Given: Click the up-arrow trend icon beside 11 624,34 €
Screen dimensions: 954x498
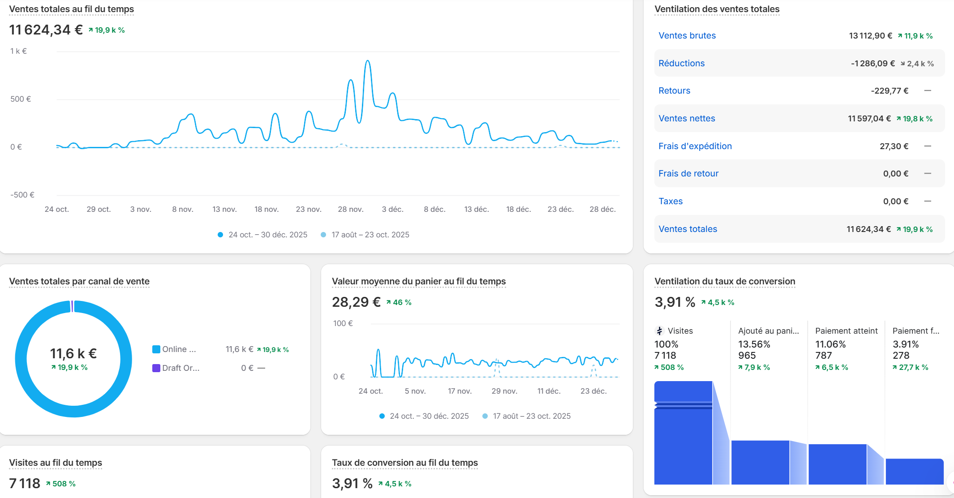Looking at the screenshot, I should tap(90, 30).
